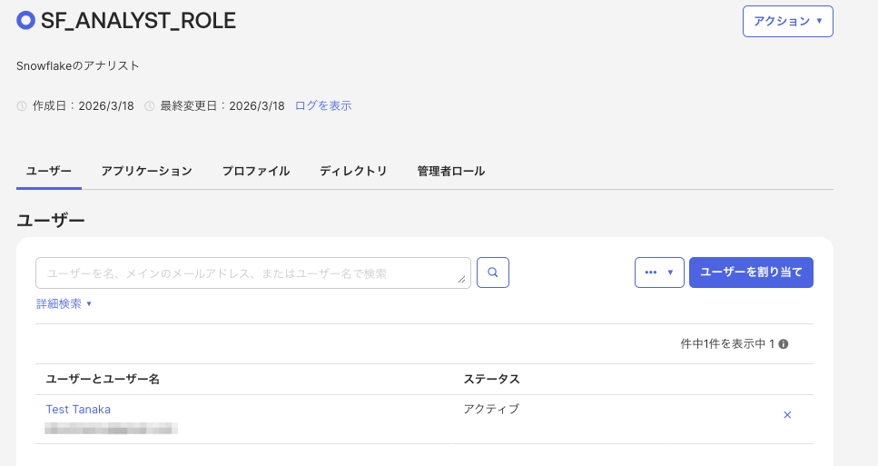This screenshot has width=878, height=466.
Task: Select the ユーザー tab
Action: (x=49, y=171)
